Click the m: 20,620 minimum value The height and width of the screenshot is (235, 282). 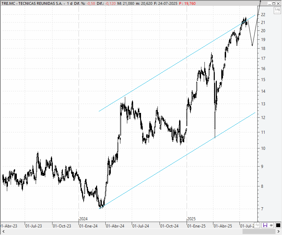click(144, 3)
